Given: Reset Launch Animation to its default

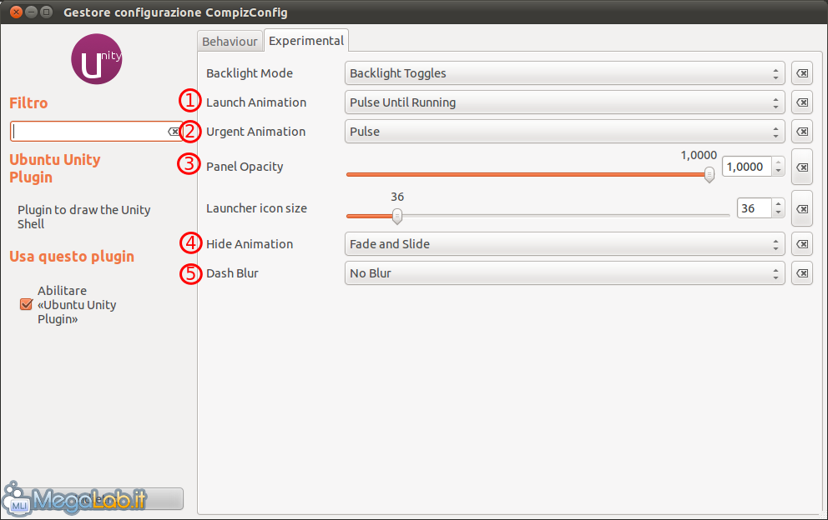Looking at the screenshot, I should 801,102.
